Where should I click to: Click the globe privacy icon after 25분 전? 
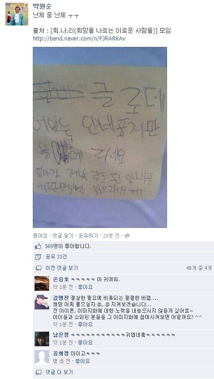pos(127,236)
